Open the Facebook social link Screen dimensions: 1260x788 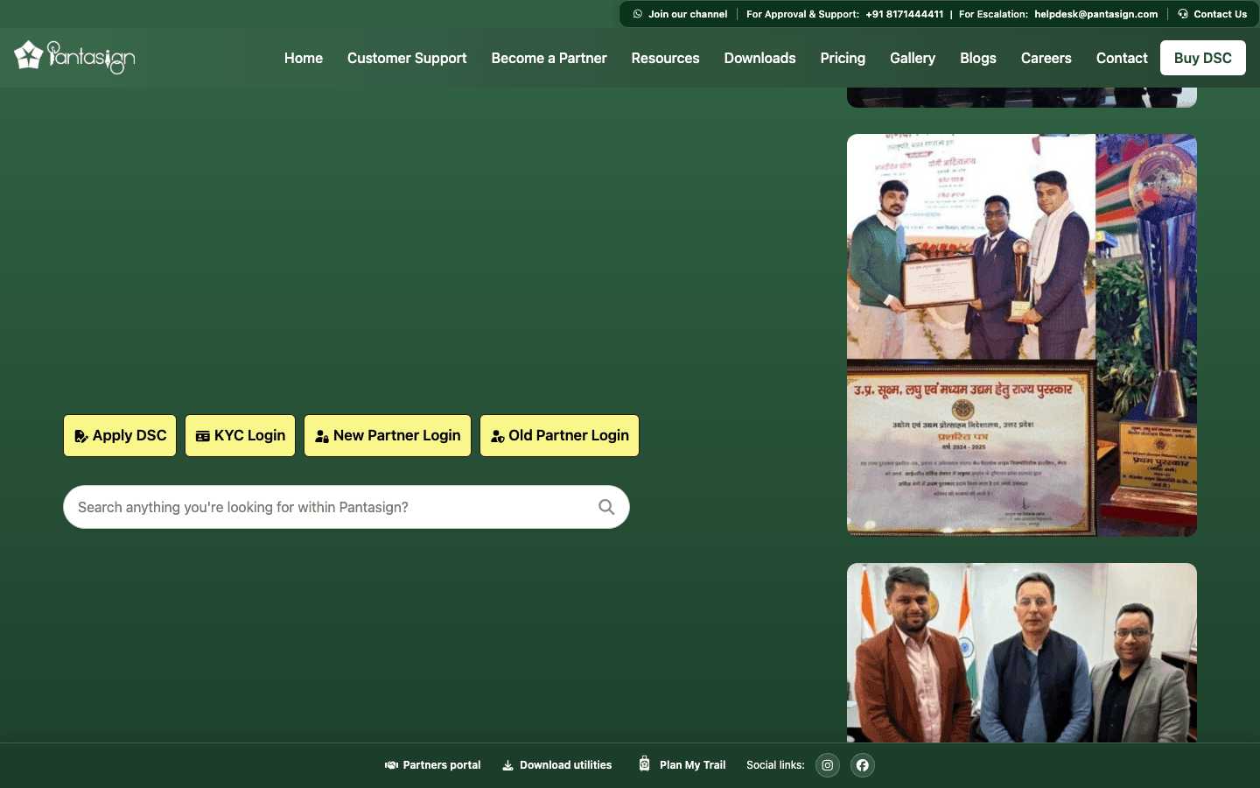(x=863, y=765)
